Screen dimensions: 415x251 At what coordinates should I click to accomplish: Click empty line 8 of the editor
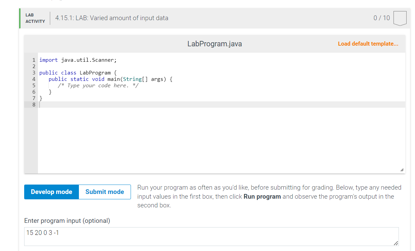(101, 104)
